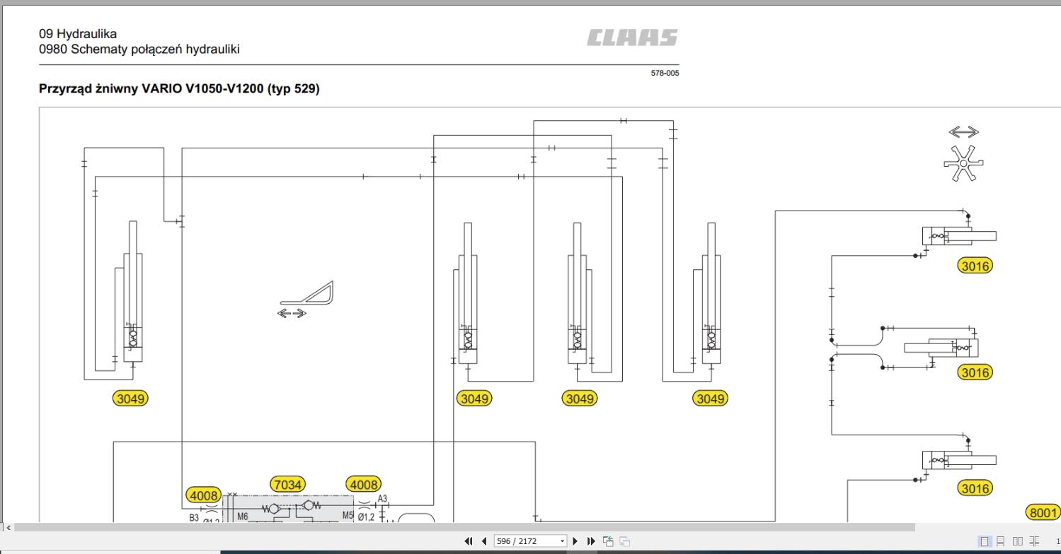Open the page number dropdown arrow
The height and width of the screenshot is (554, 1061).
point(563,541)
